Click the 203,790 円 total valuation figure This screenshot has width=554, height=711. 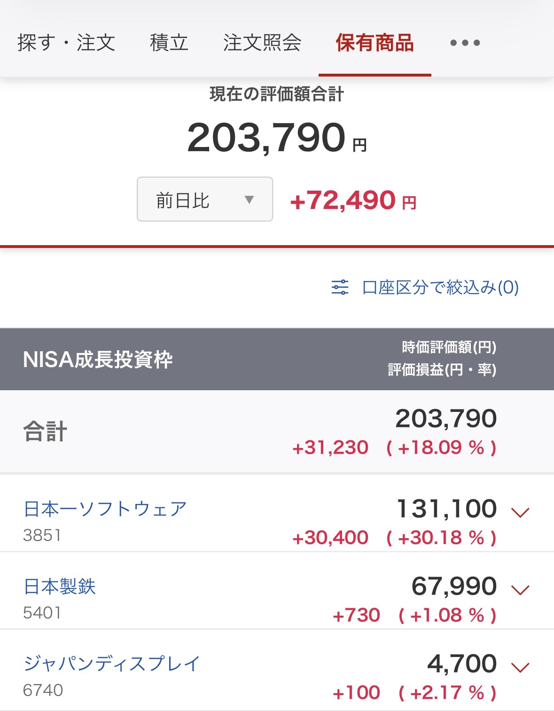277,138
